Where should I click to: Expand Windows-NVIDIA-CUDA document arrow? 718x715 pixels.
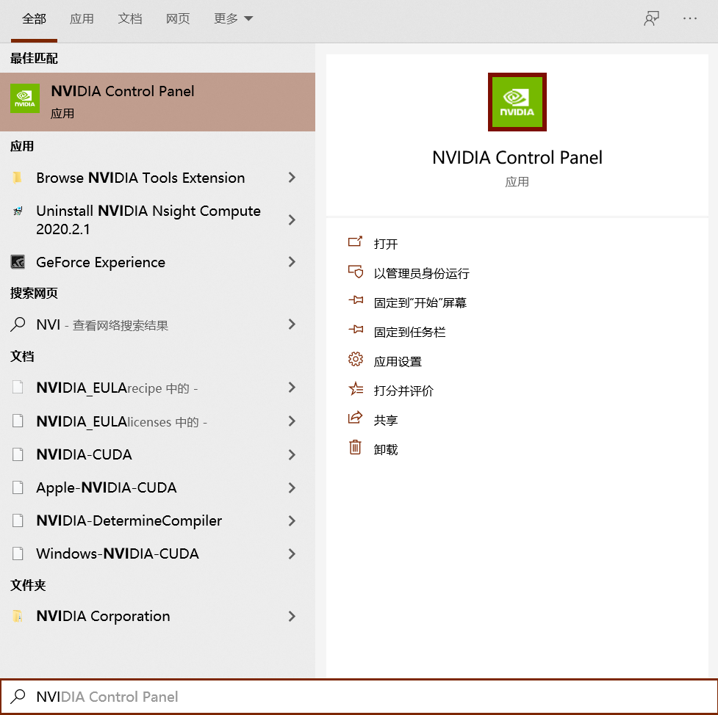click(x=292, y=554)
